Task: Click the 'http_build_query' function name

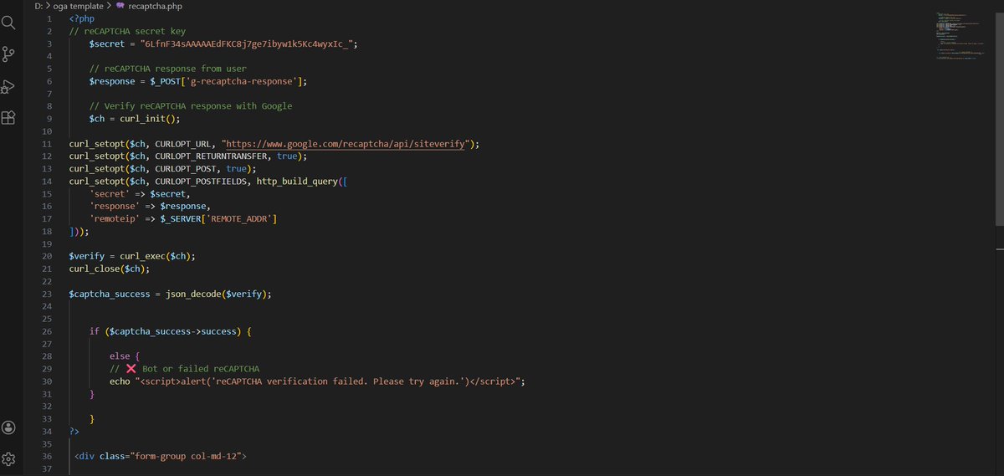Action: [x=297, y=182]
